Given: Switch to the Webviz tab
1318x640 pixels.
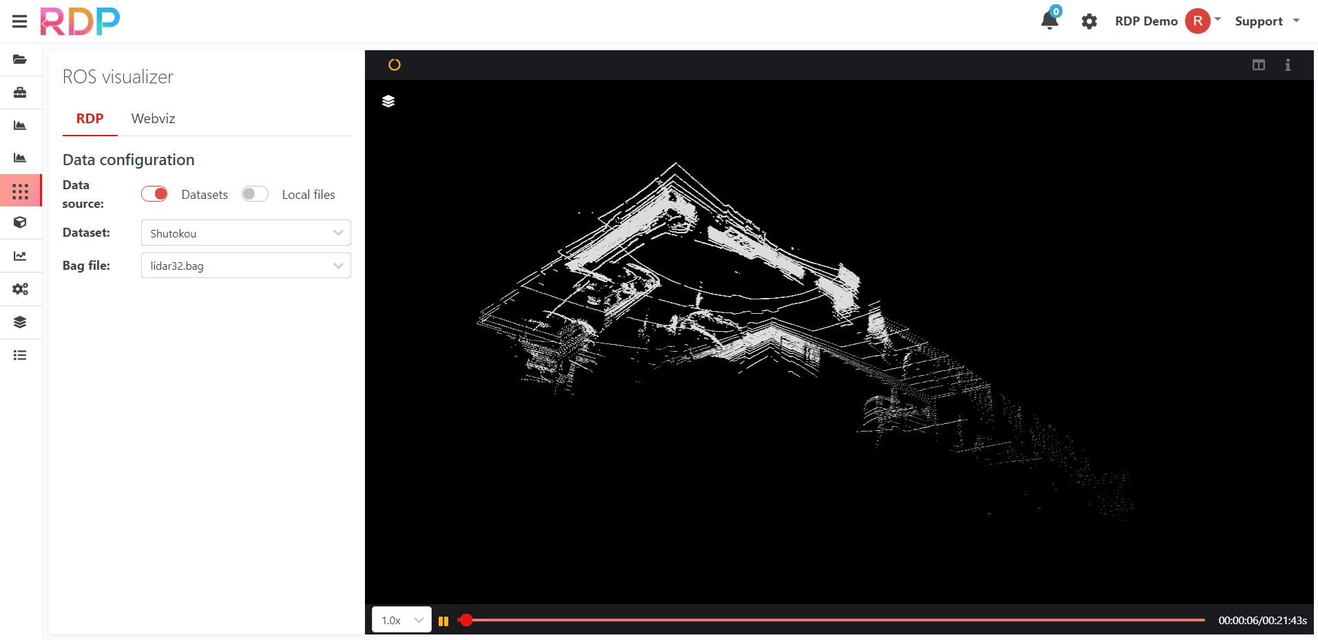Looking at the screenshot, I should pos(153,118).
